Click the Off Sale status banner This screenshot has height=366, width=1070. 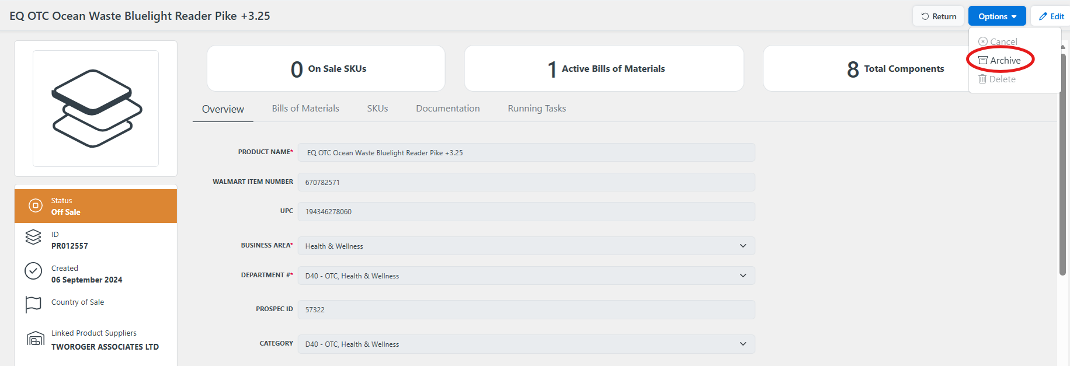(x=96, y=206)
